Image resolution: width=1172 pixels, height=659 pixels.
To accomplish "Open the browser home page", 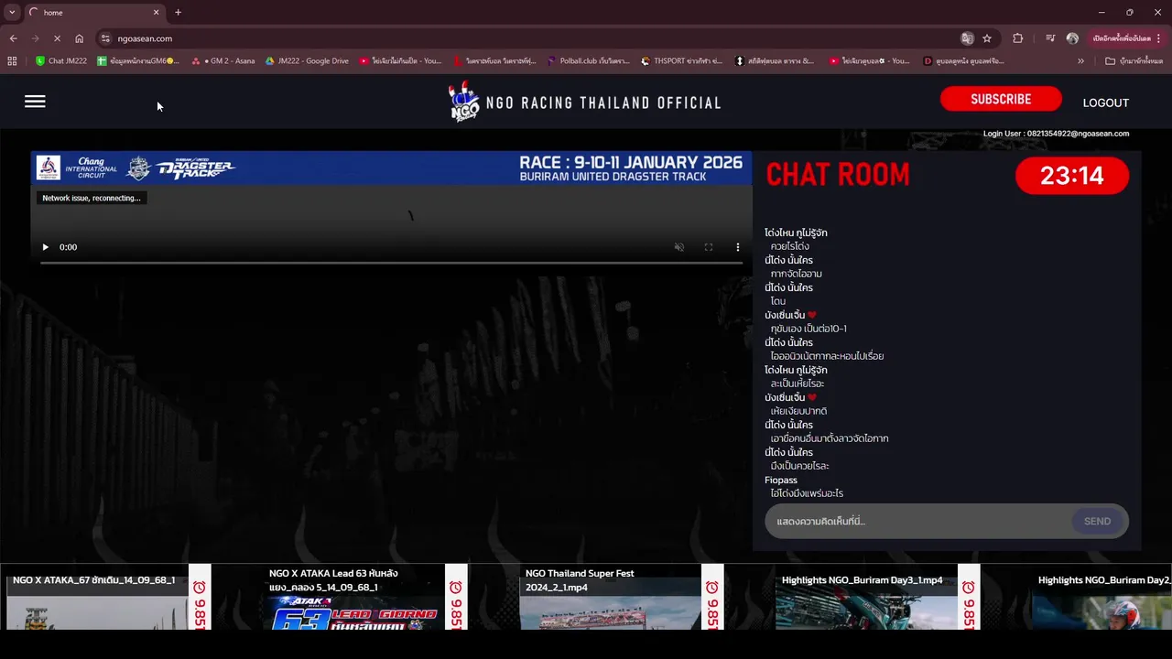I will point(79,38).
